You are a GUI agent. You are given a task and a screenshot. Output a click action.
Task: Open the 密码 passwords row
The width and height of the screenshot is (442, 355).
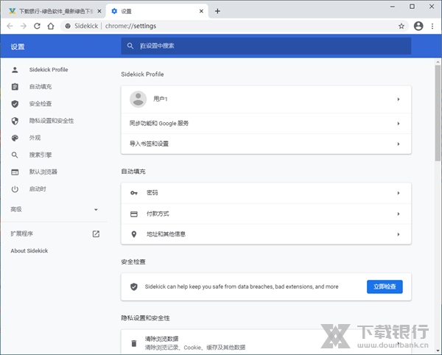tap(266, 193)
